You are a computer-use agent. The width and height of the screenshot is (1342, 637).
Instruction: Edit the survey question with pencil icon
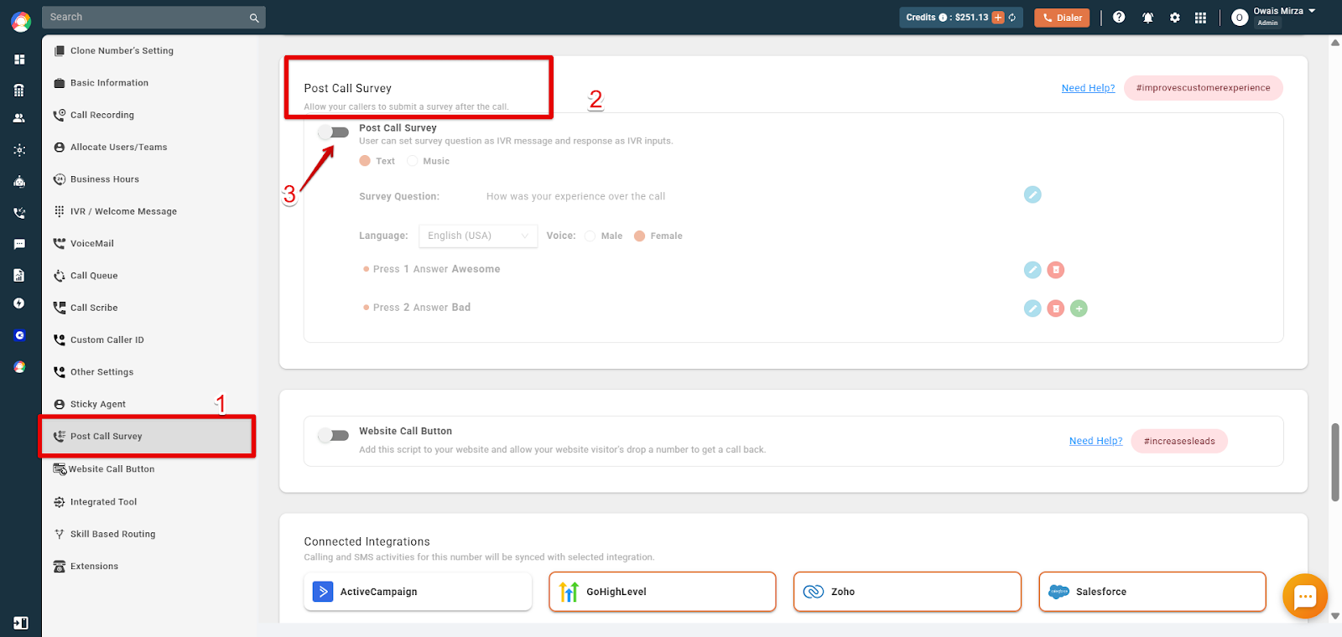pos(1033,194)
